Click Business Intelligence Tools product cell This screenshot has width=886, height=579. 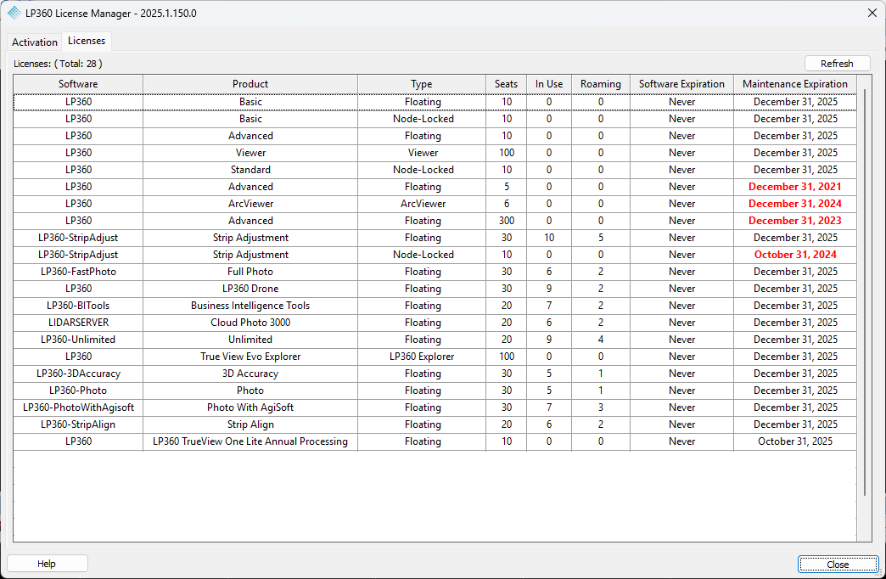click(x=250, y=306)
